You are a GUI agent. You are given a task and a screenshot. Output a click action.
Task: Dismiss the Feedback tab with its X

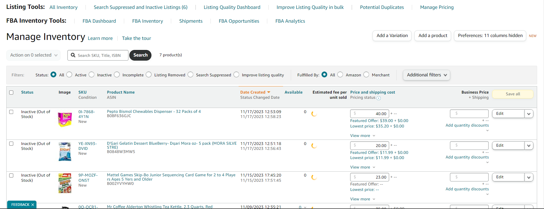(33, 205)
